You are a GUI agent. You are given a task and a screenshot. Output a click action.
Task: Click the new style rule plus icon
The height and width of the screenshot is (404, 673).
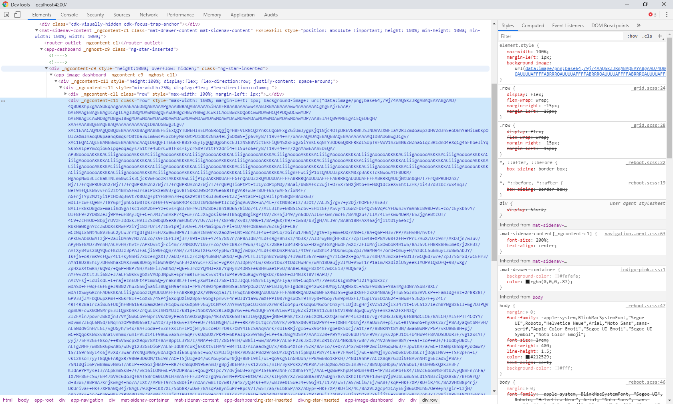660,36
